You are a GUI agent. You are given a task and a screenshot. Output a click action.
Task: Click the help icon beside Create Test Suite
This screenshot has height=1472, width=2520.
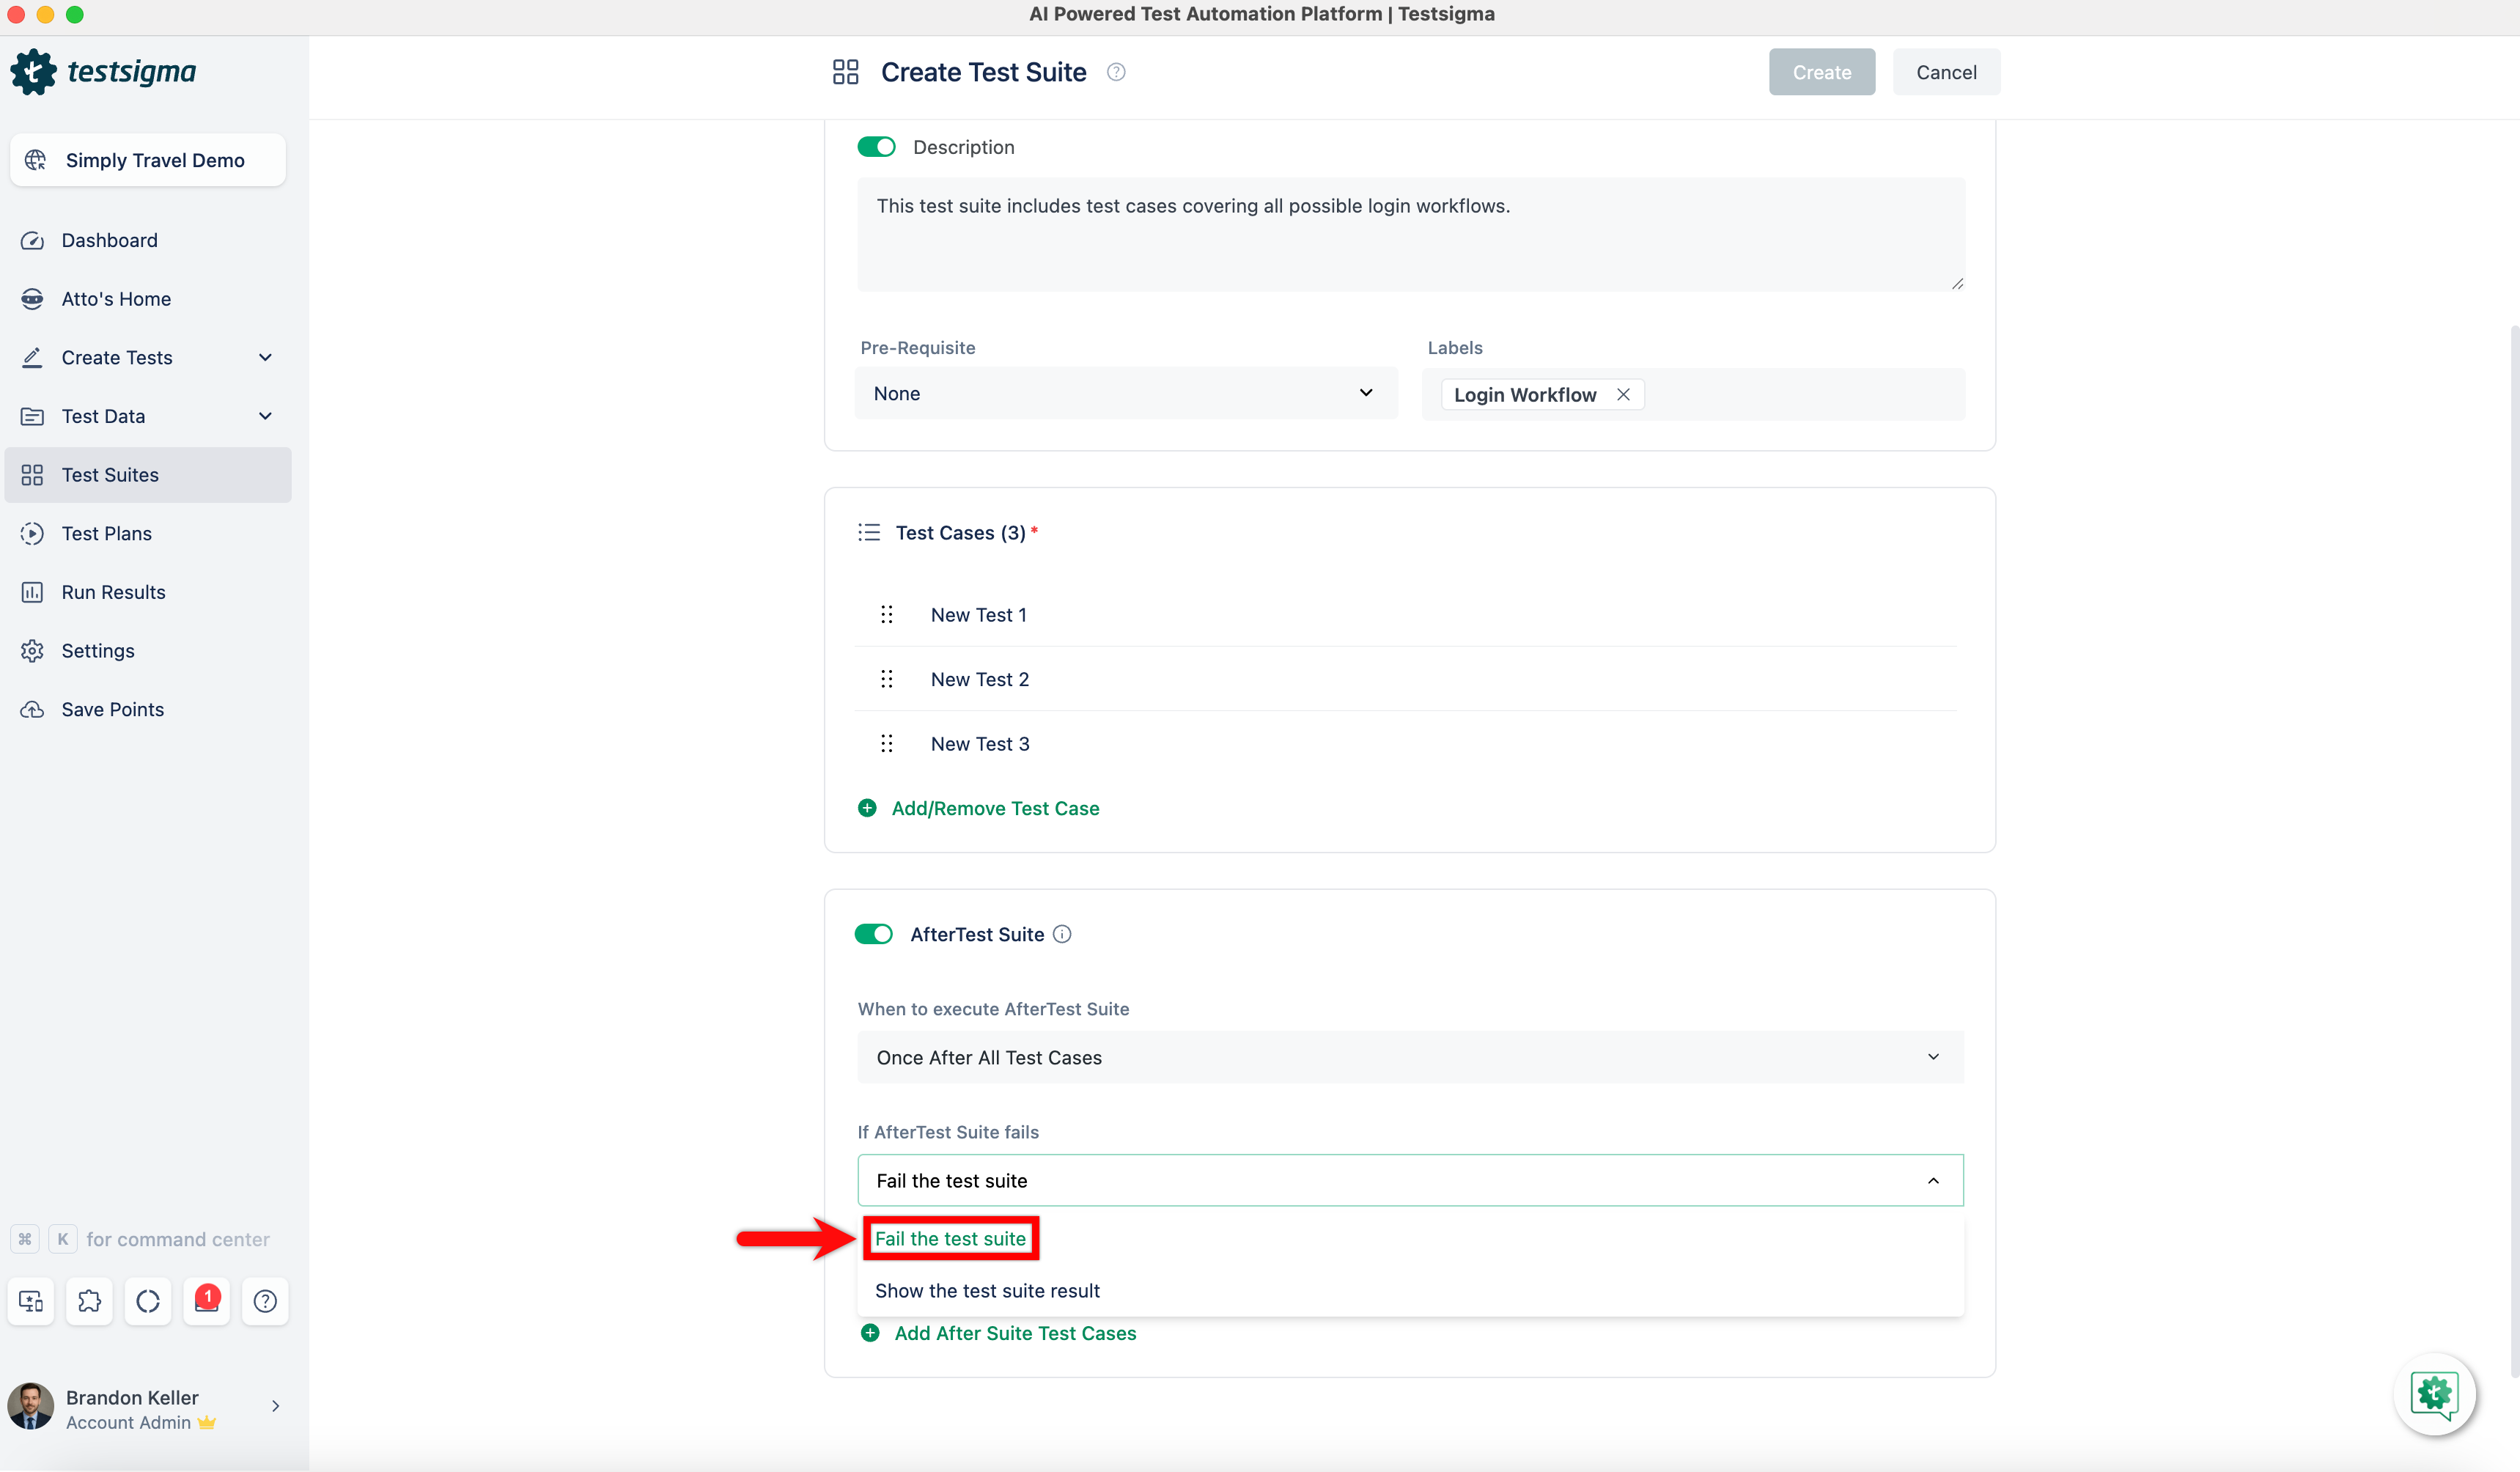tap(1116, 72)
